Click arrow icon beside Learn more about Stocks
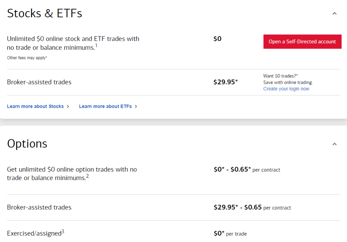This screenshot has width=347, height=242. click(x=68, y=106)
